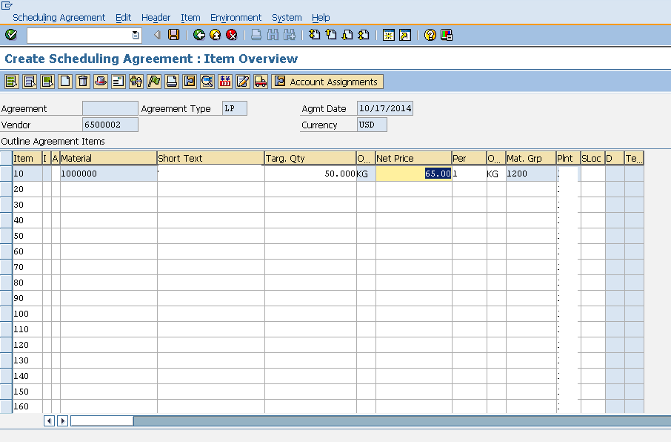This screenshot has height=442, width=671.
Task: Open the Help menu
Action: pos(321,18)
